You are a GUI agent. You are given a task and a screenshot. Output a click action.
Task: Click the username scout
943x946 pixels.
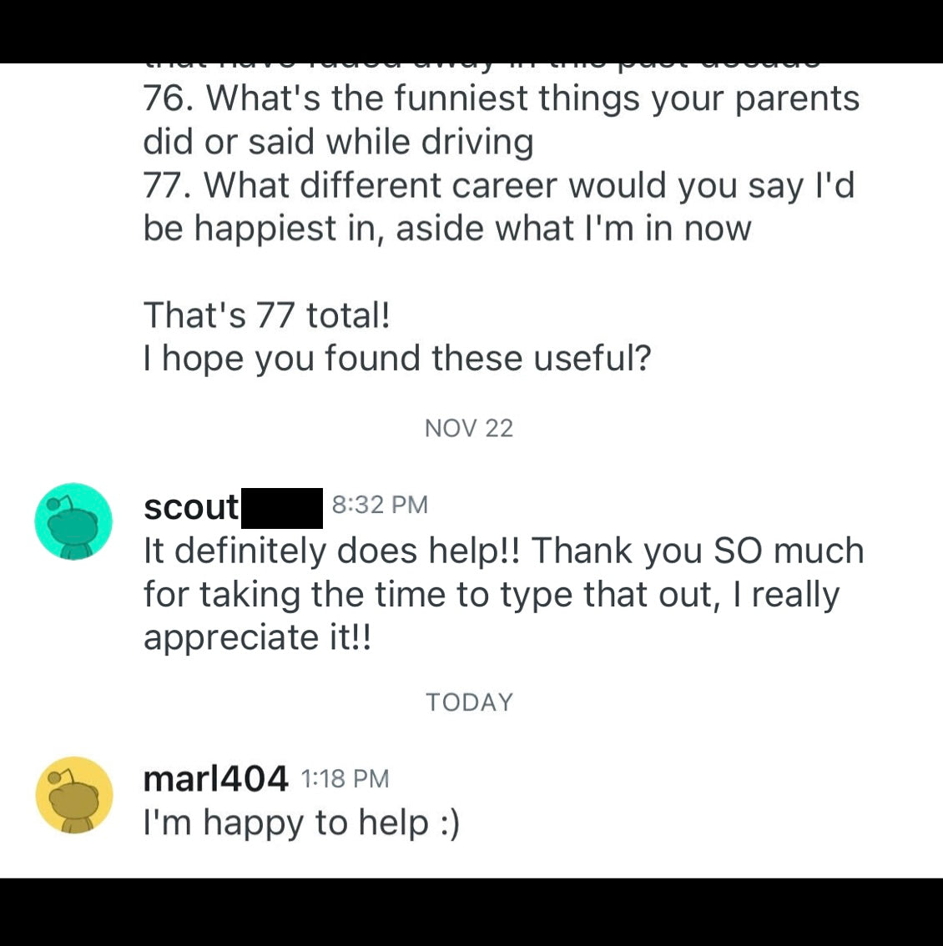189,506
